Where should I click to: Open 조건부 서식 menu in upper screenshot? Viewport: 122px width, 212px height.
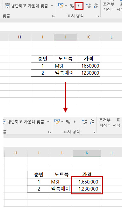[x=108, y=7]
